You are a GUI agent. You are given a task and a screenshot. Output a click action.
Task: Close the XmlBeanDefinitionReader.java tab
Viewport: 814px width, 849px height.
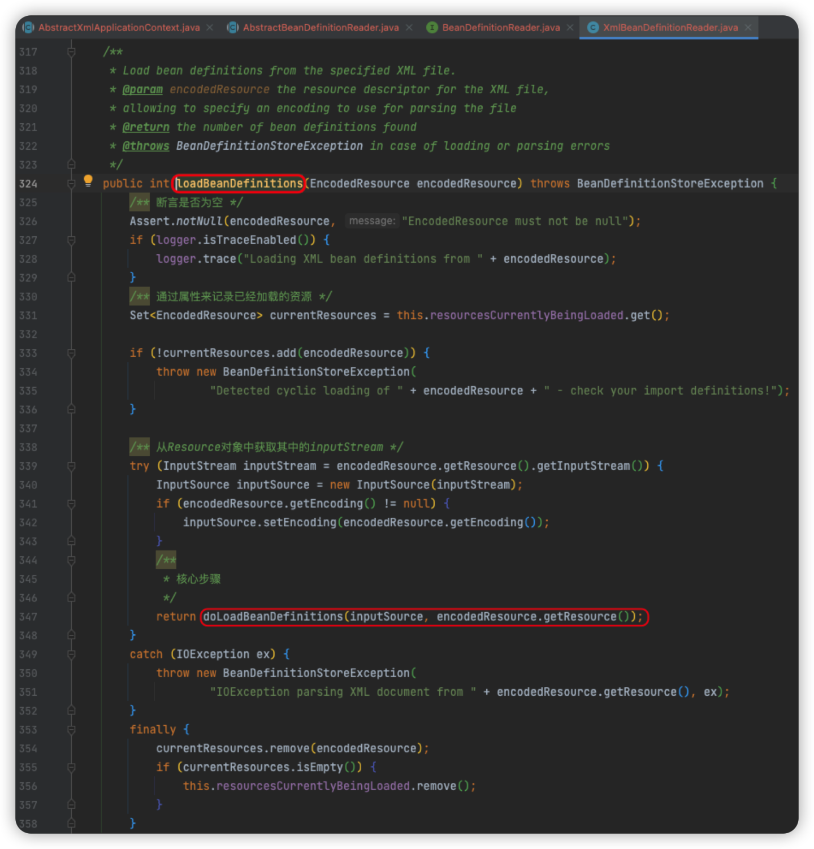(748, 28)
